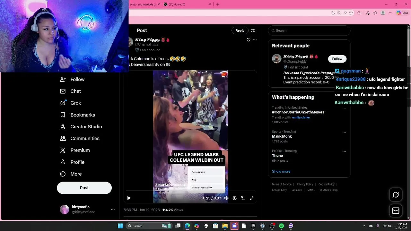Play the video with the play button
This screenshot has height=231, width=411.
[x=129, y=198]
